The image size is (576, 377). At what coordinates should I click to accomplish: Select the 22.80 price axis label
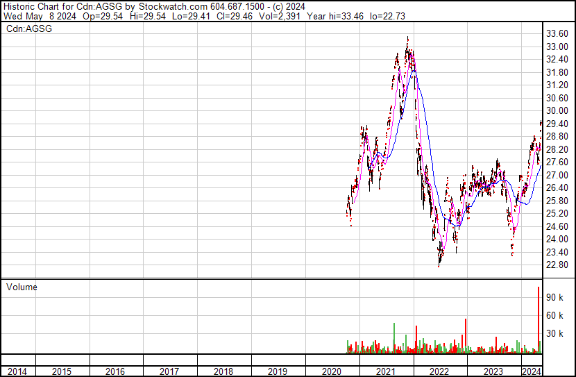pos(557,265)
